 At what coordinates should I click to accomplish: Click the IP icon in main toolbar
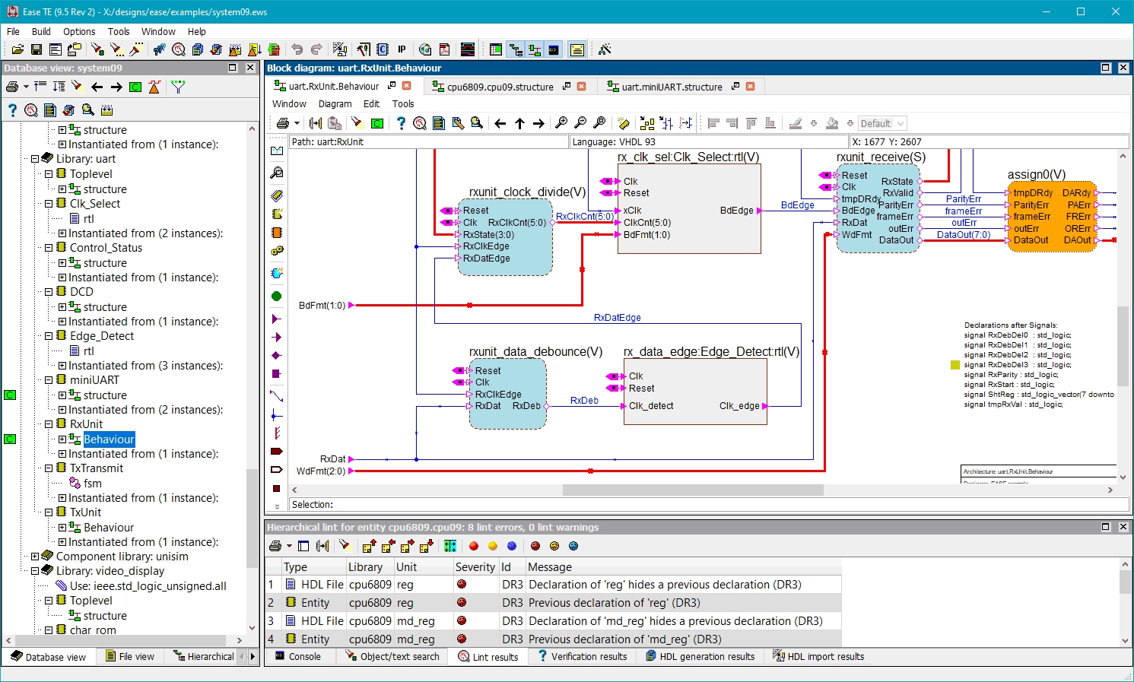[402, 49]
